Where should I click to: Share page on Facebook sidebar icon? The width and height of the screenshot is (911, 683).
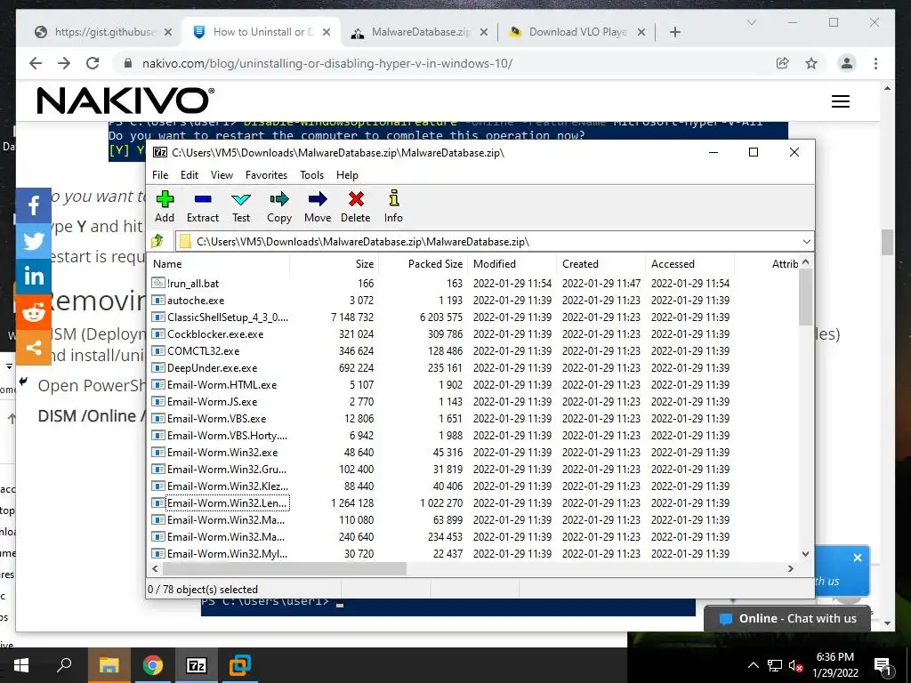pos(34,205)
